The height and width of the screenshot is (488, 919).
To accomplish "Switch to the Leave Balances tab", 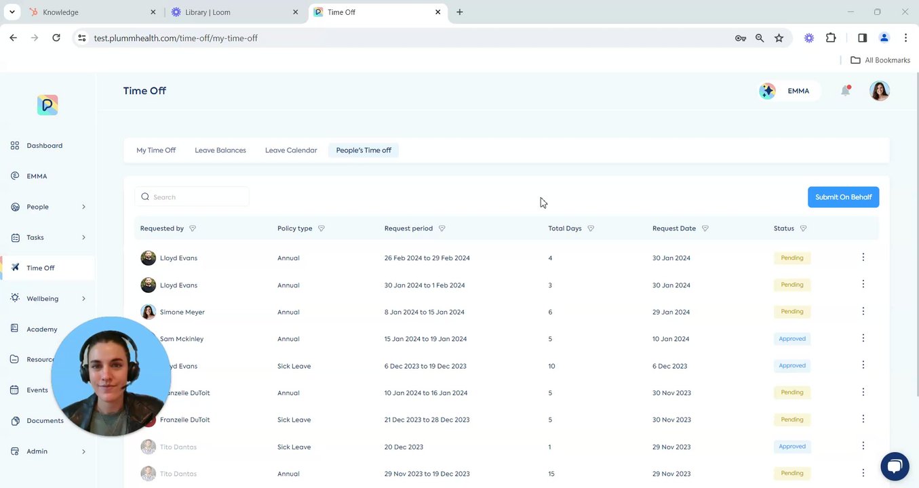I will [220, 150].
